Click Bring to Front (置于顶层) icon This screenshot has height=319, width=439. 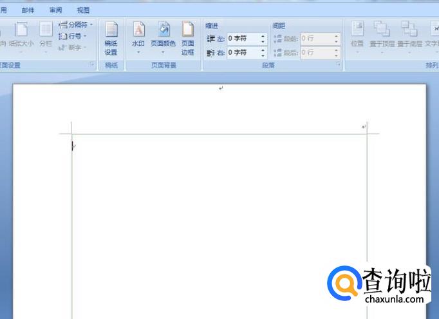pos(382,37)
